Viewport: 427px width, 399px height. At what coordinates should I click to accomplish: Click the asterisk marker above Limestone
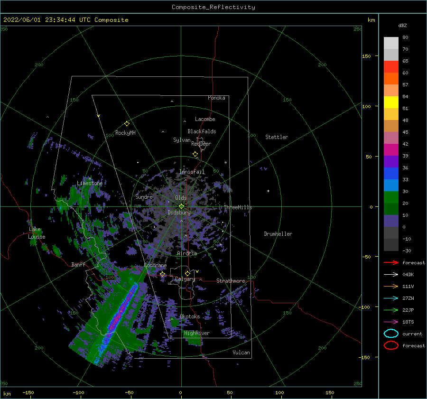(90, 179)
